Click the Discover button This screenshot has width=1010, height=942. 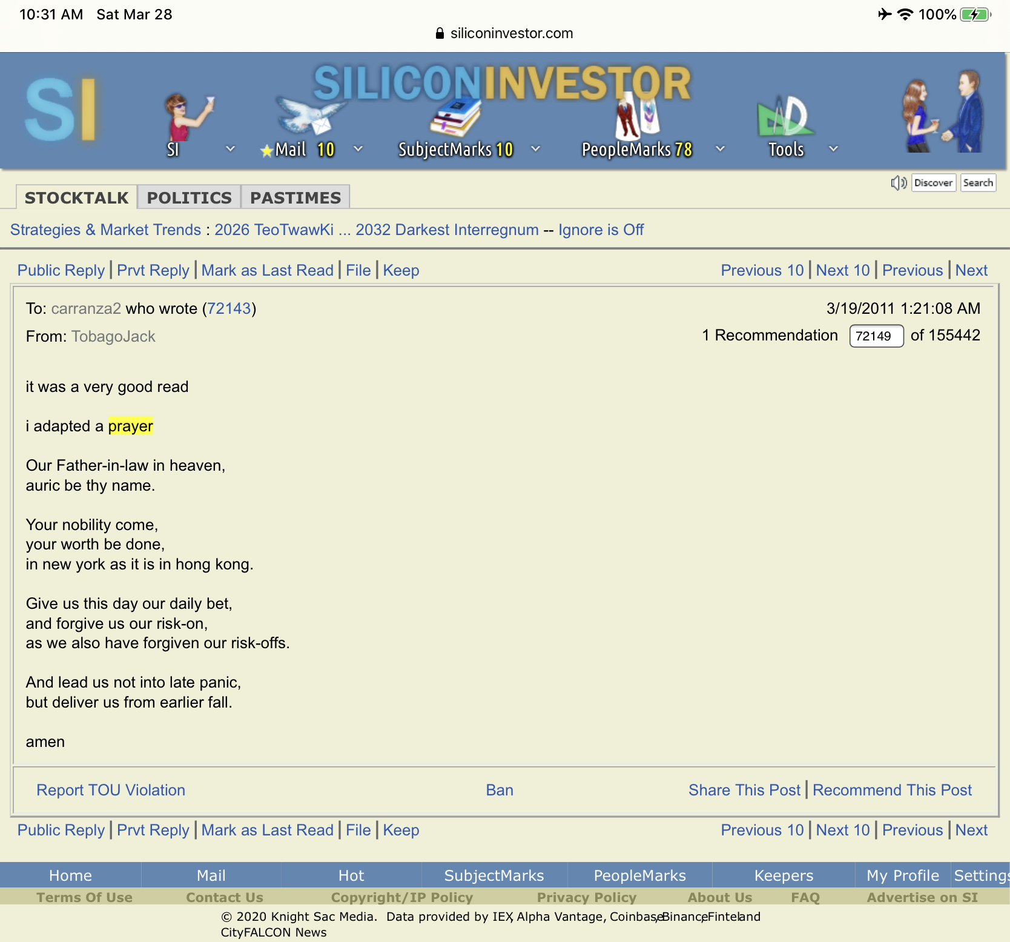point(933,182)
